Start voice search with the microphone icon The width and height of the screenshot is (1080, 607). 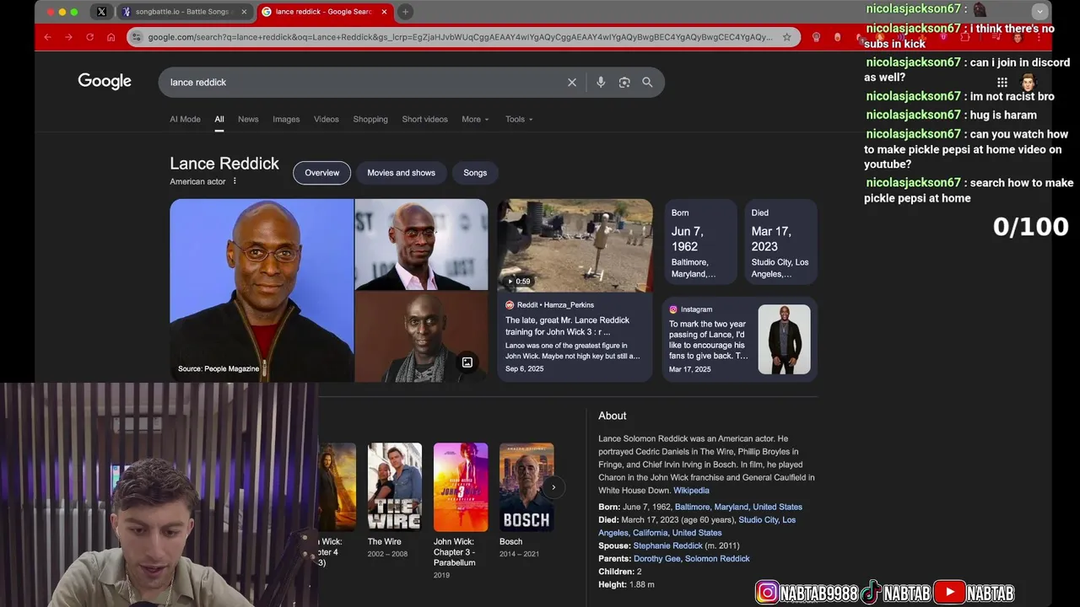click(601, 82)
